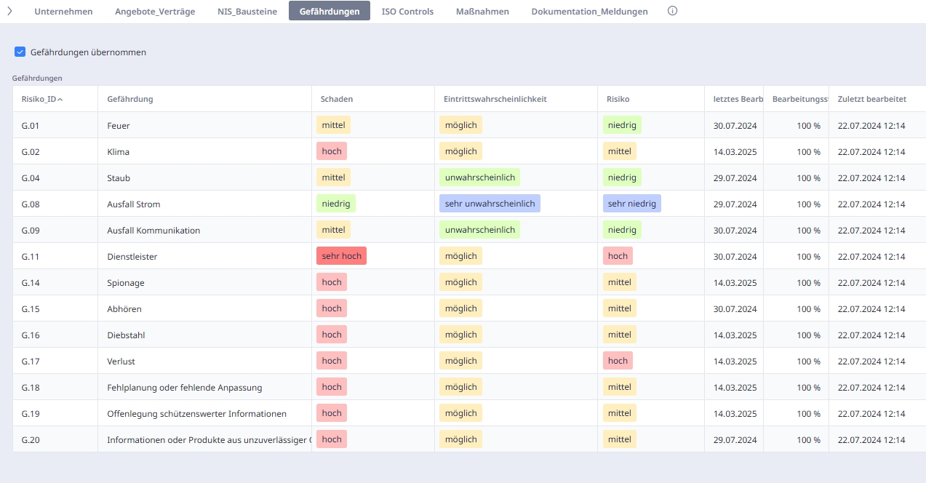Open the Maßnahmen tab
The width and height of the screenshot is (926, 483).
(x=482, y=12)
